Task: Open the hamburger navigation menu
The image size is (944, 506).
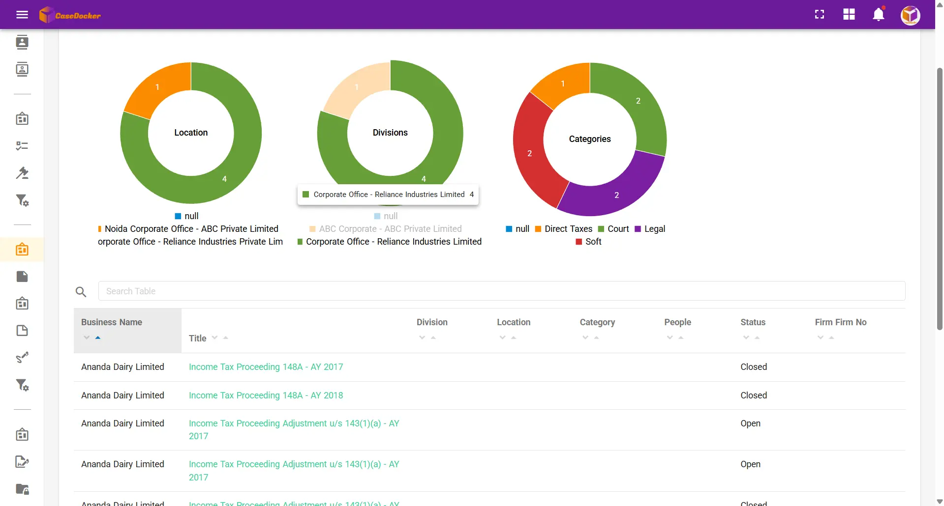Action: click(22, 15)
